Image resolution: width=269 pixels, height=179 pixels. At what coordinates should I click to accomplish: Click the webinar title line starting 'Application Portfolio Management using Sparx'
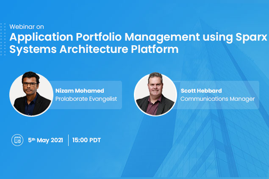point(138,37)
